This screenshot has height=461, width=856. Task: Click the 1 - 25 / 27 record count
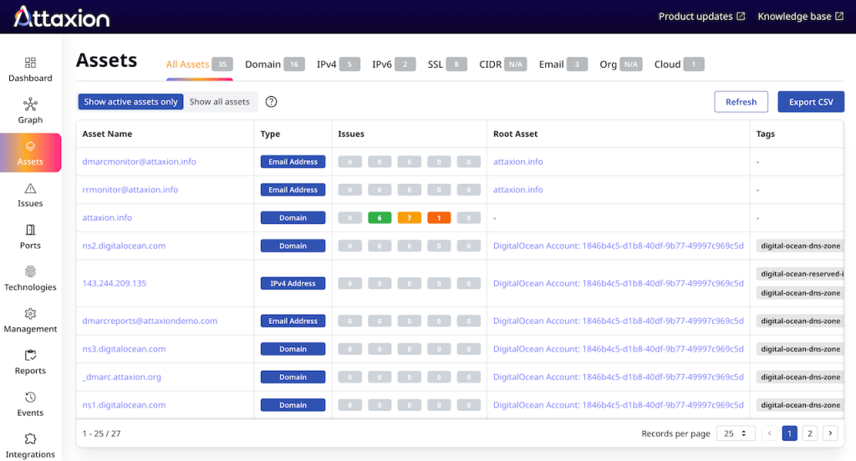point(101,433)
